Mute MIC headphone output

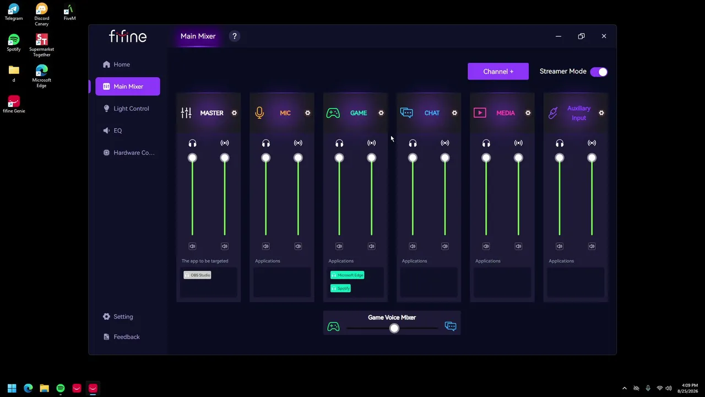coord(266,246)
